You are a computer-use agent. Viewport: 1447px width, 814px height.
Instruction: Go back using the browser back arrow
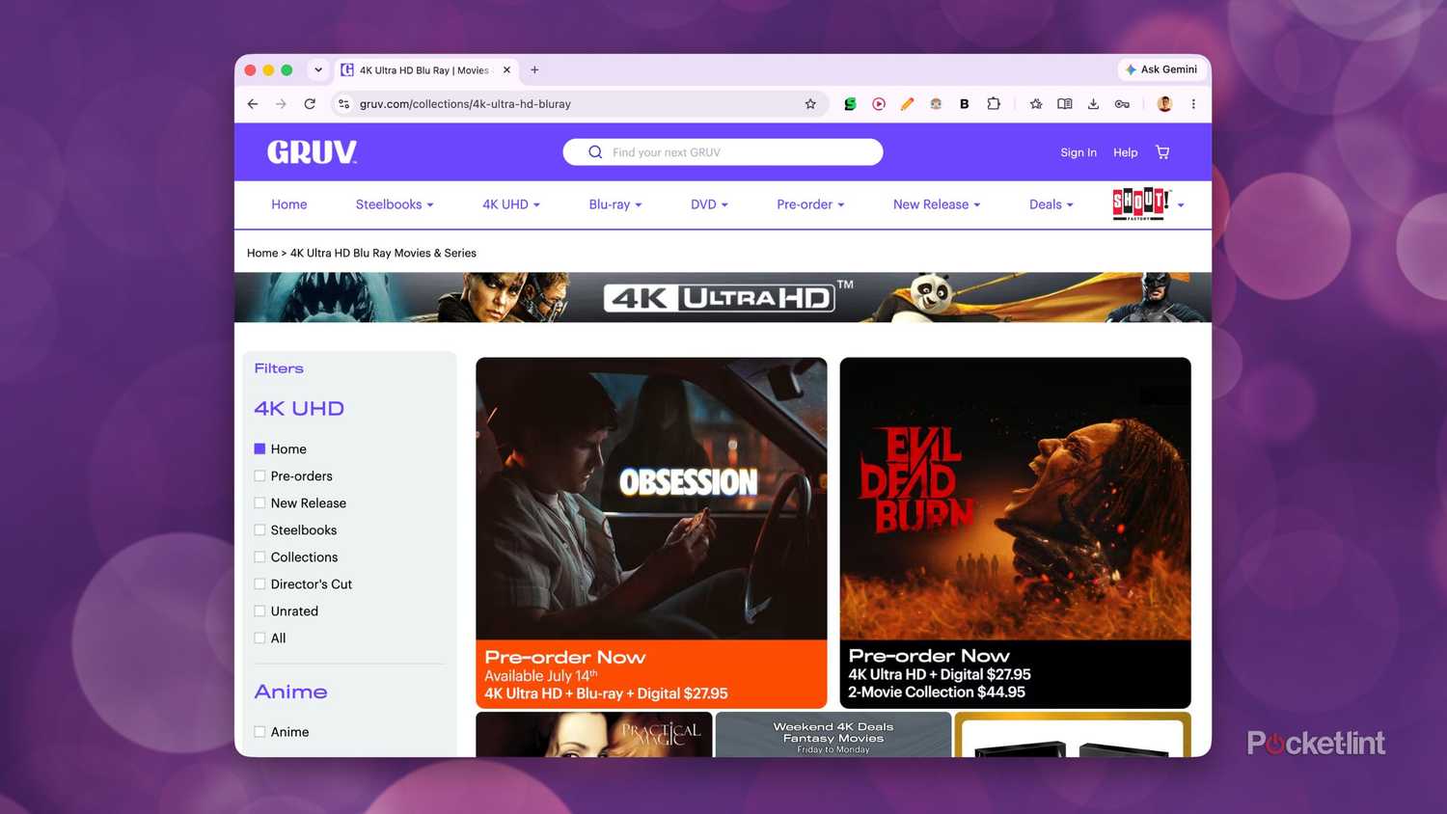point(253,104)
